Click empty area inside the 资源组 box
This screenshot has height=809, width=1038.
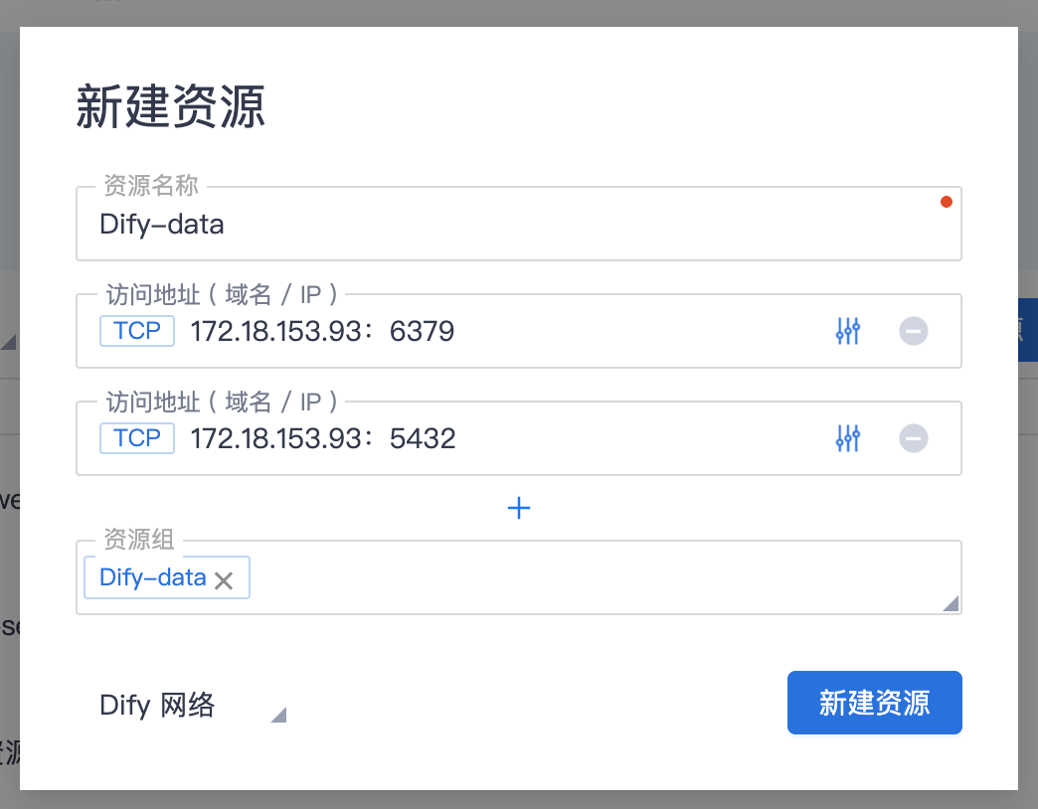tap(597, 579)
